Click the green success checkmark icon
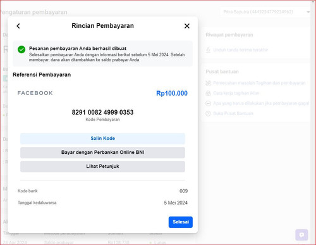The width and height of the screenshot is (316, 245). [x=21, y=49]
